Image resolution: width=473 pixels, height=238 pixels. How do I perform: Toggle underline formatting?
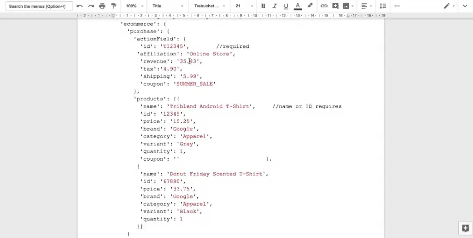[x=286, y=6]
